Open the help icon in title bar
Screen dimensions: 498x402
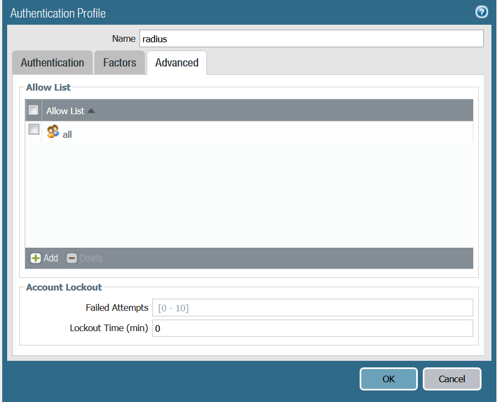(x=481, y=12)
